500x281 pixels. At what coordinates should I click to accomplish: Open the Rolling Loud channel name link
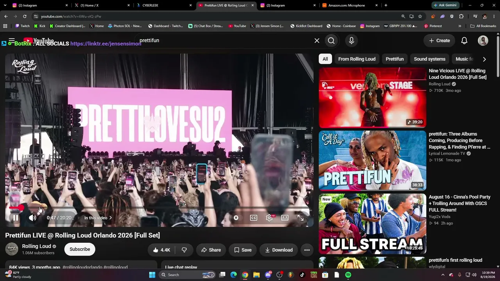click(x=36, y=246)
